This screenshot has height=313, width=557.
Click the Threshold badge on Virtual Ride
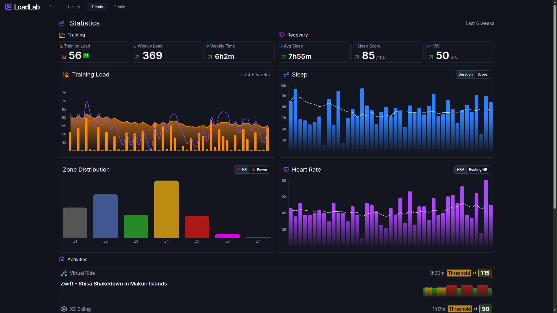tap(459, 273)
